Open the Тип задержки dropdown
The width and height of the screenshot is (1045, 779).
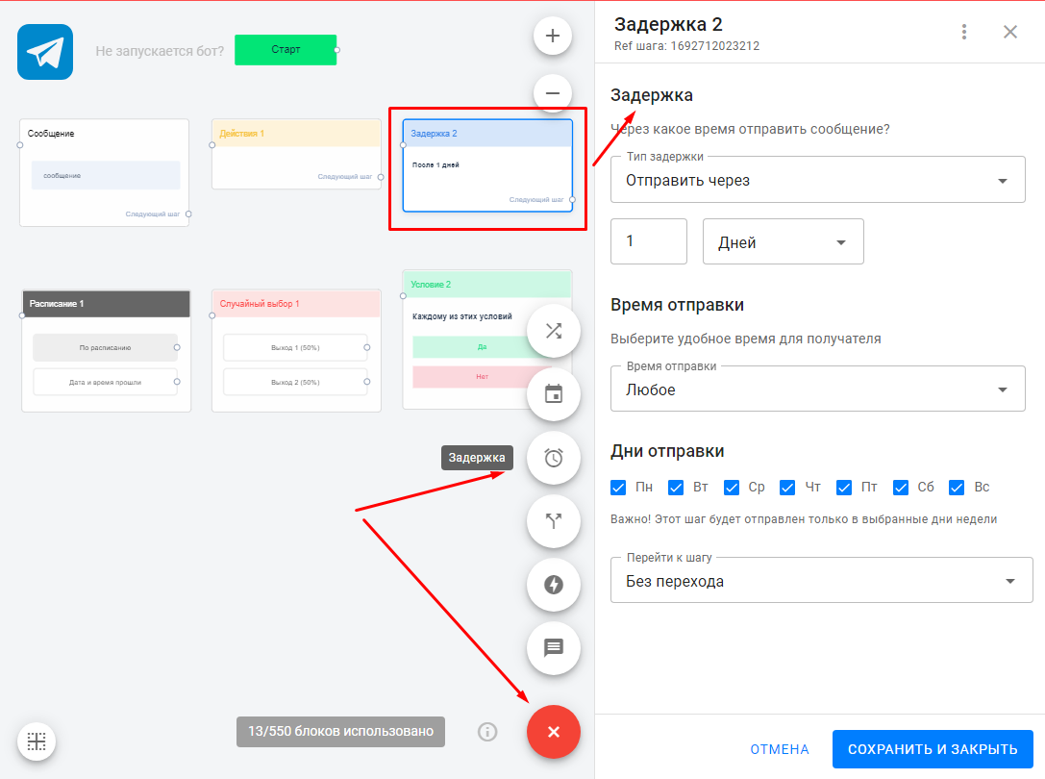pos(817,180)
